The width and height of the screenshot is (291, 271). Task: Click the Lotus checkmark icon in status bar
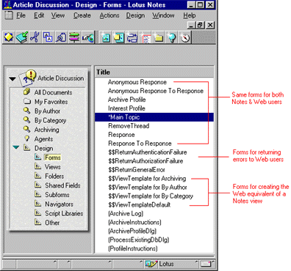(x=151, y=264)
